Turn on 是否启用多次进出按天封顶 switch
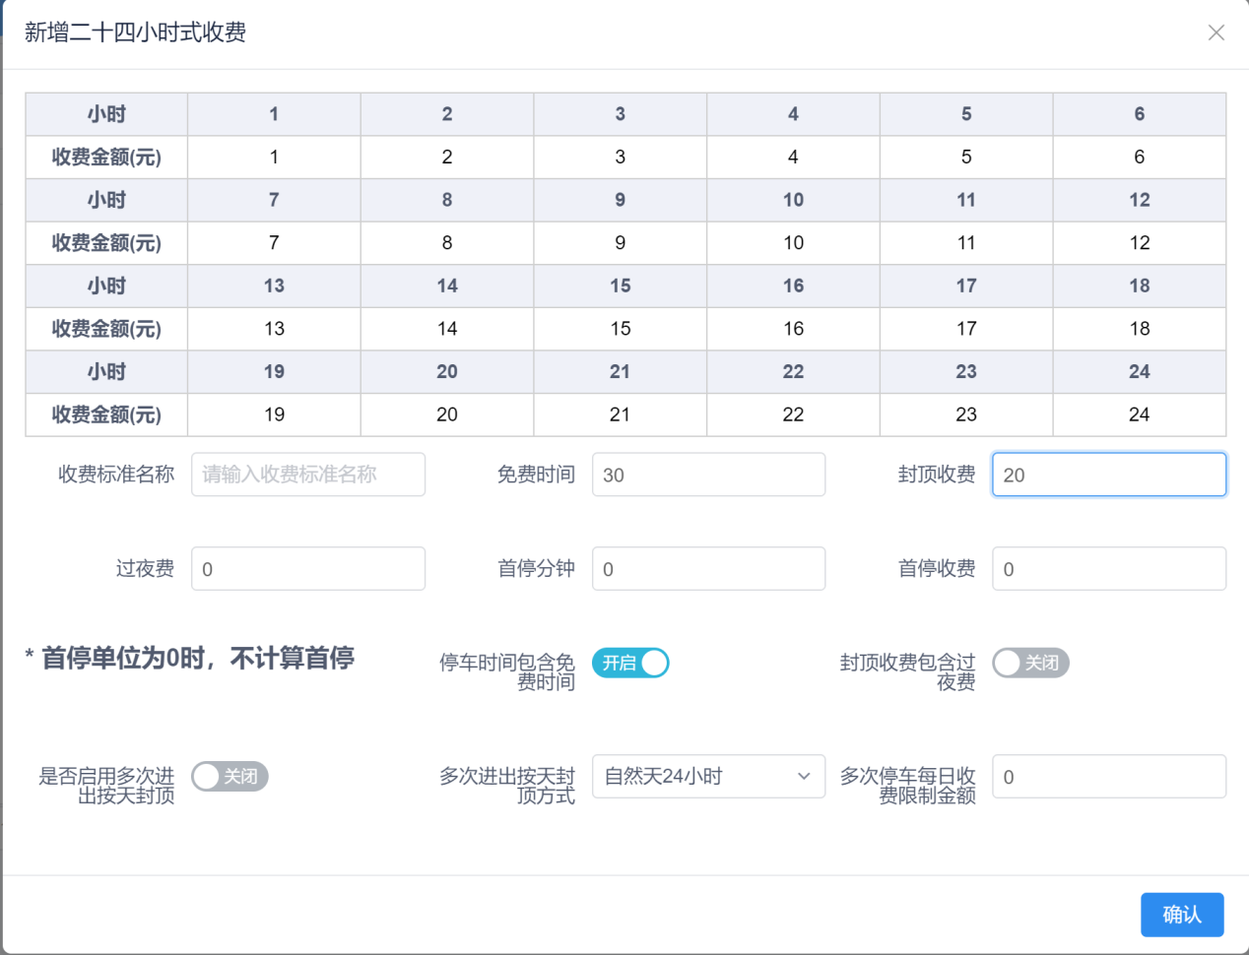Screen dimensions: 1249x955 pyautogui.click(x=230, y=777)
